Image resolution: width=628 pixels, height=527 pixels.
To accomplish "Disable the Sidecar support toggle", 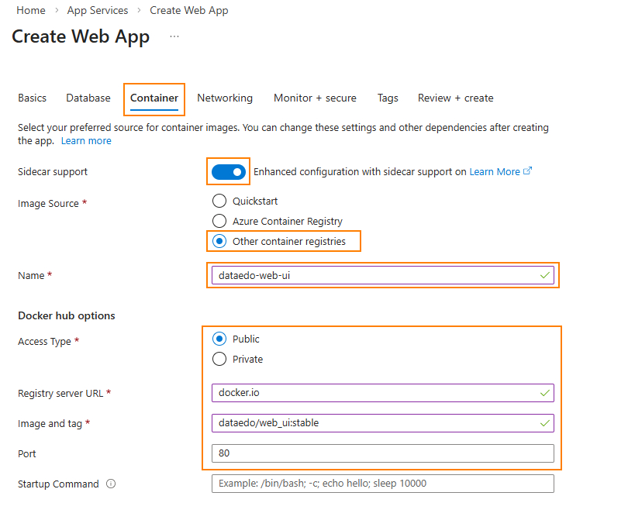I will pos(228,171).
